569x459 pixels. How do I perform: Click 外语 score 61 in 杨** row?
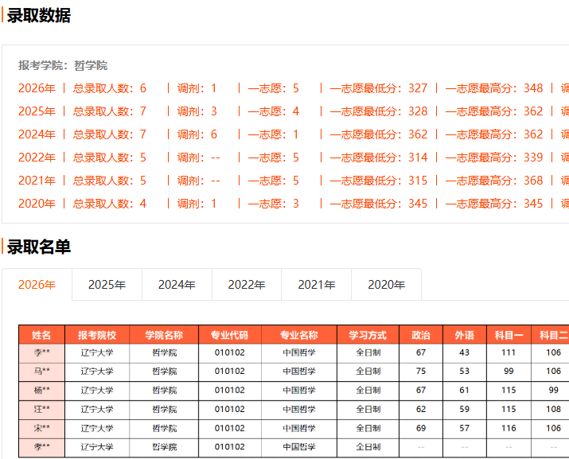click(x=465, y=391)
